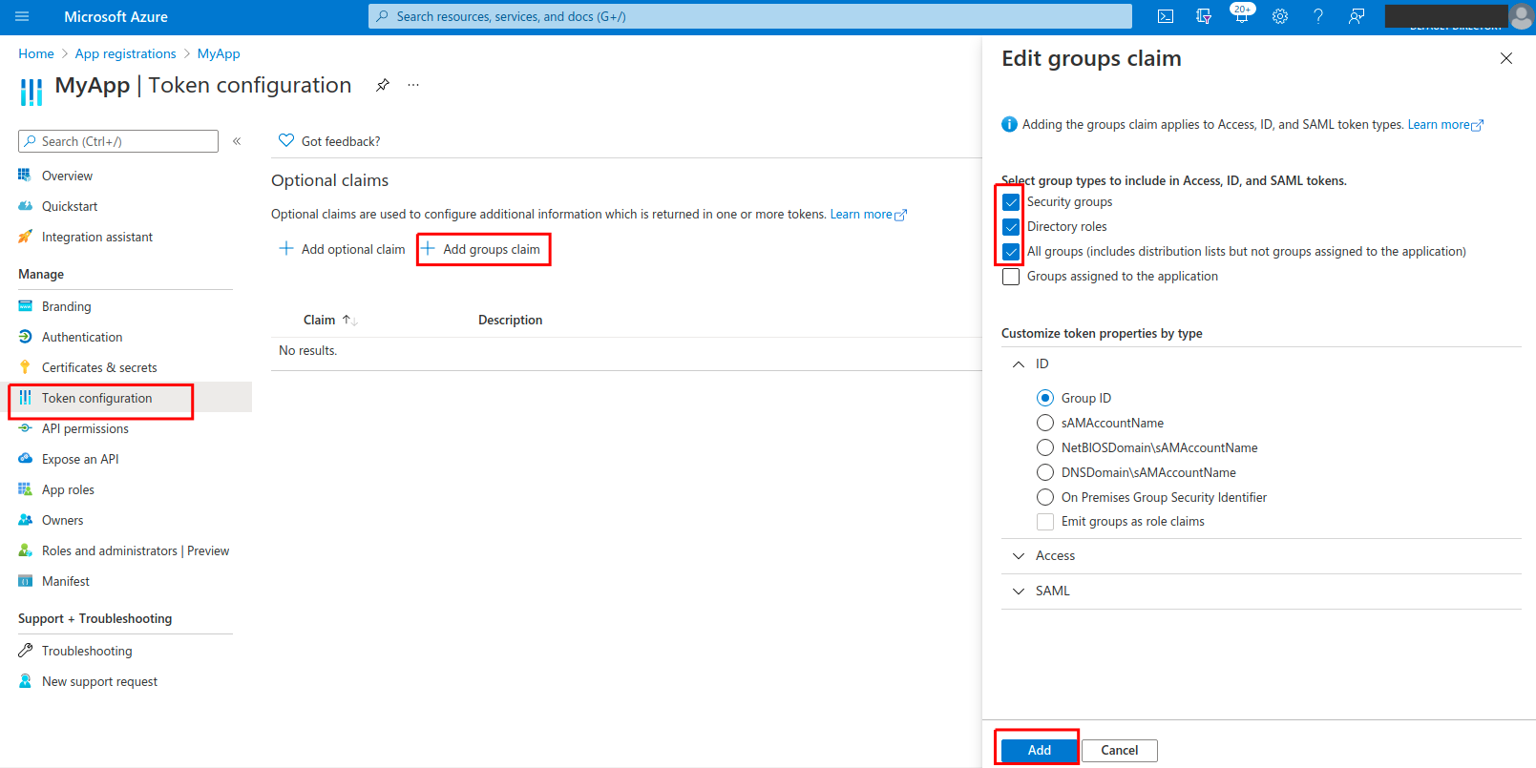Select NetBIOSDomain\sAMAccountName radio option
Viewport: 1536px width, 768px height.
click(1045, 447)
